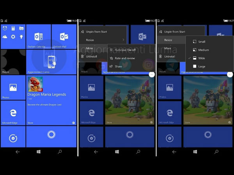Tap ellipsis button on middle screen tile
234x175 pixels.
point(152,74)
